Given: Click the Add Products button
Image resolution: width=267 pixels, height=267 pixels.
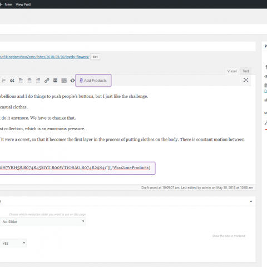Looking at the screenshot, I should point(93,81).
